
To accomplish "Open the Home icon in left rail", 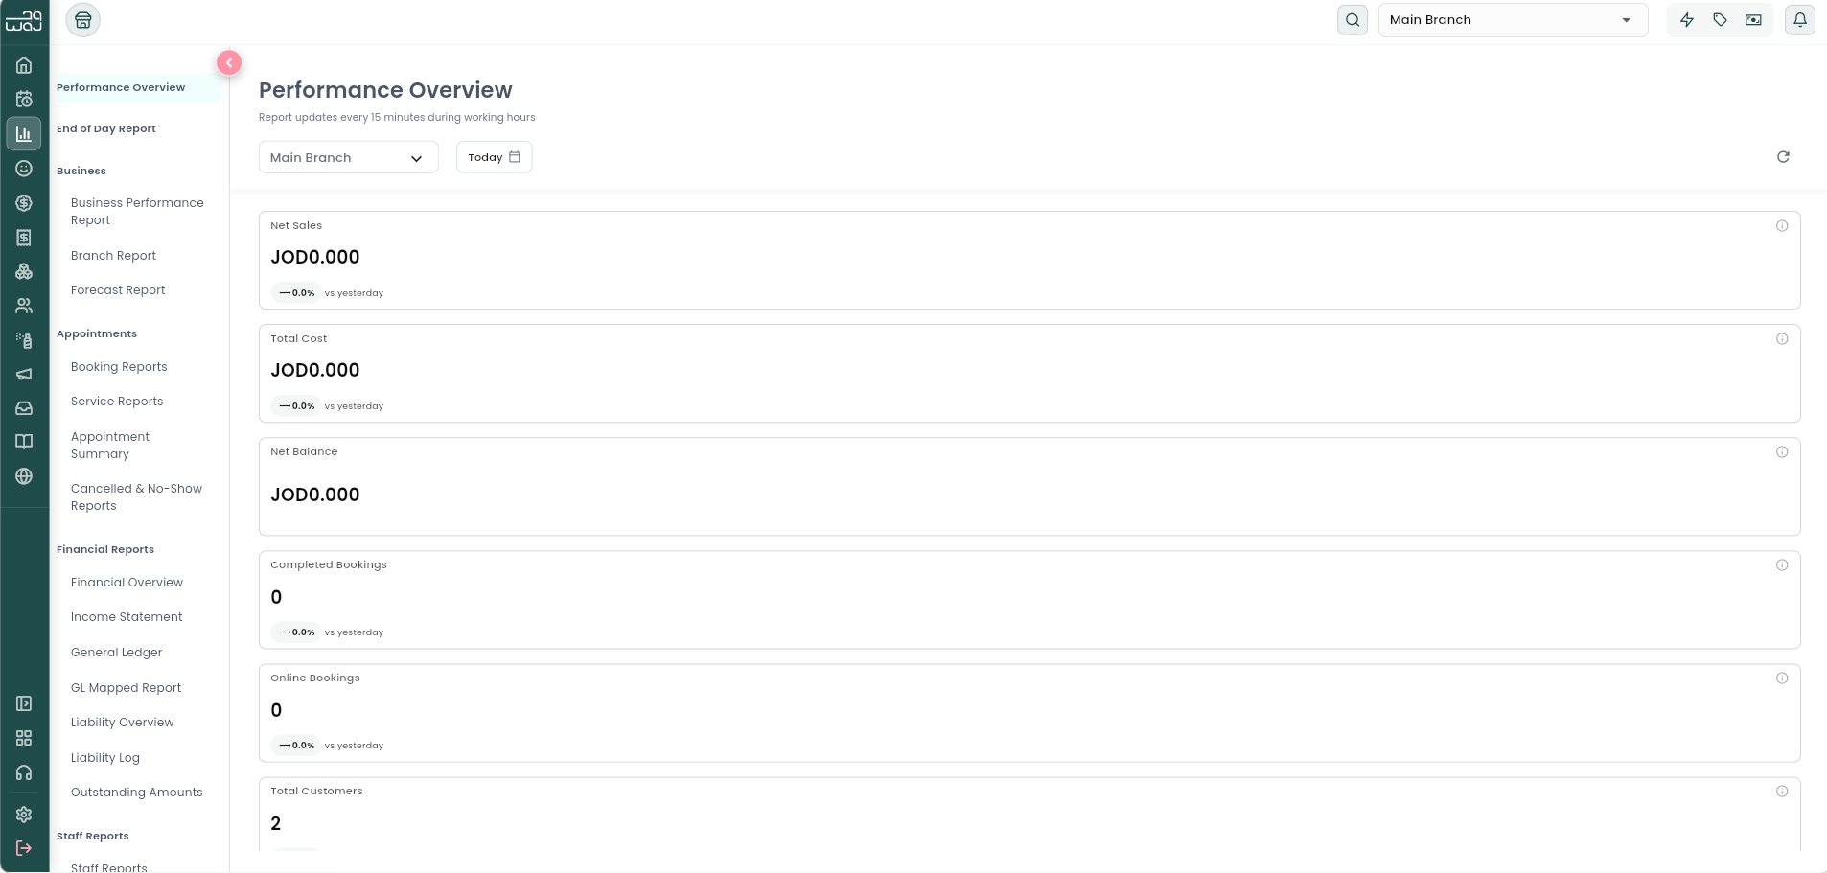I will [x=24, y=65].
